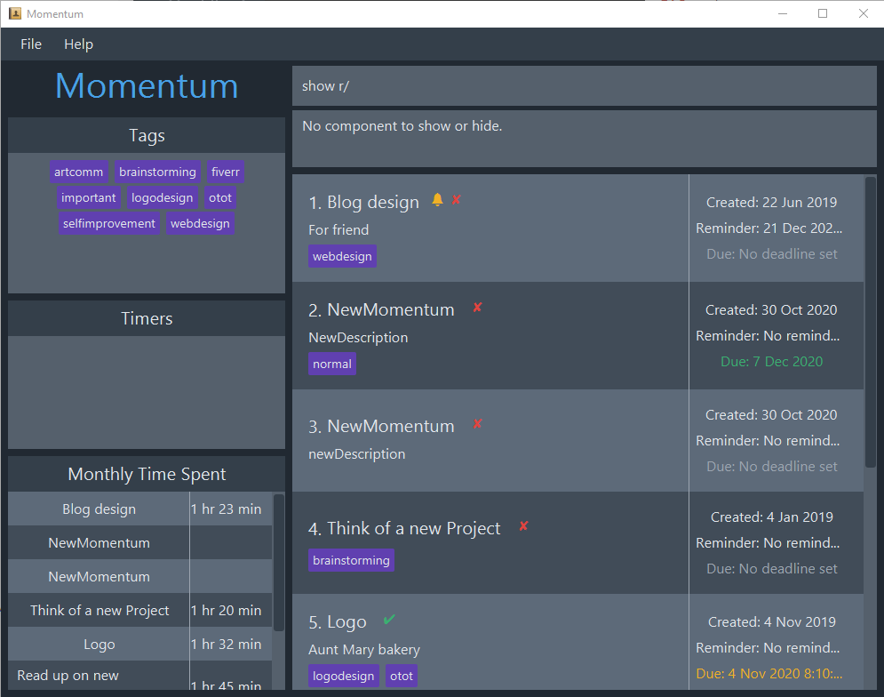Click 'Logo' row in Monthly Time Spent
Viewport: 884px width, 697px height.
(139, 644)
